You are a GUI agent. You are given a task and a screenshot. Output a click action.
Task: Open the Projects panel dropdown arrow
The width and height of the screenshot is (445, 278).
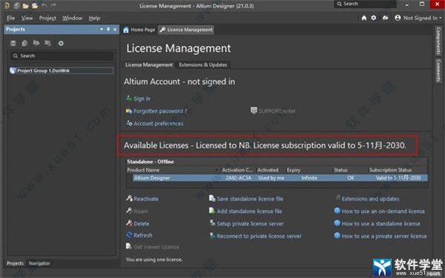pyautogui.click(x=102, y=30)
